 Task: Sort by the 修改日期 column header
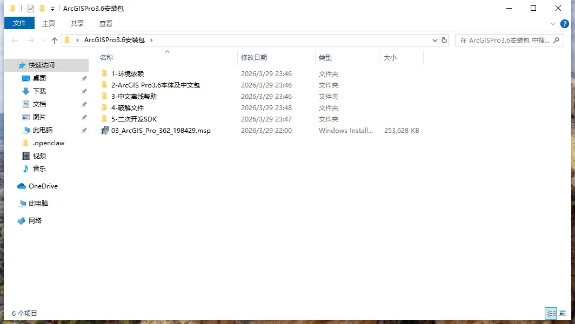(x=254, y=58)
